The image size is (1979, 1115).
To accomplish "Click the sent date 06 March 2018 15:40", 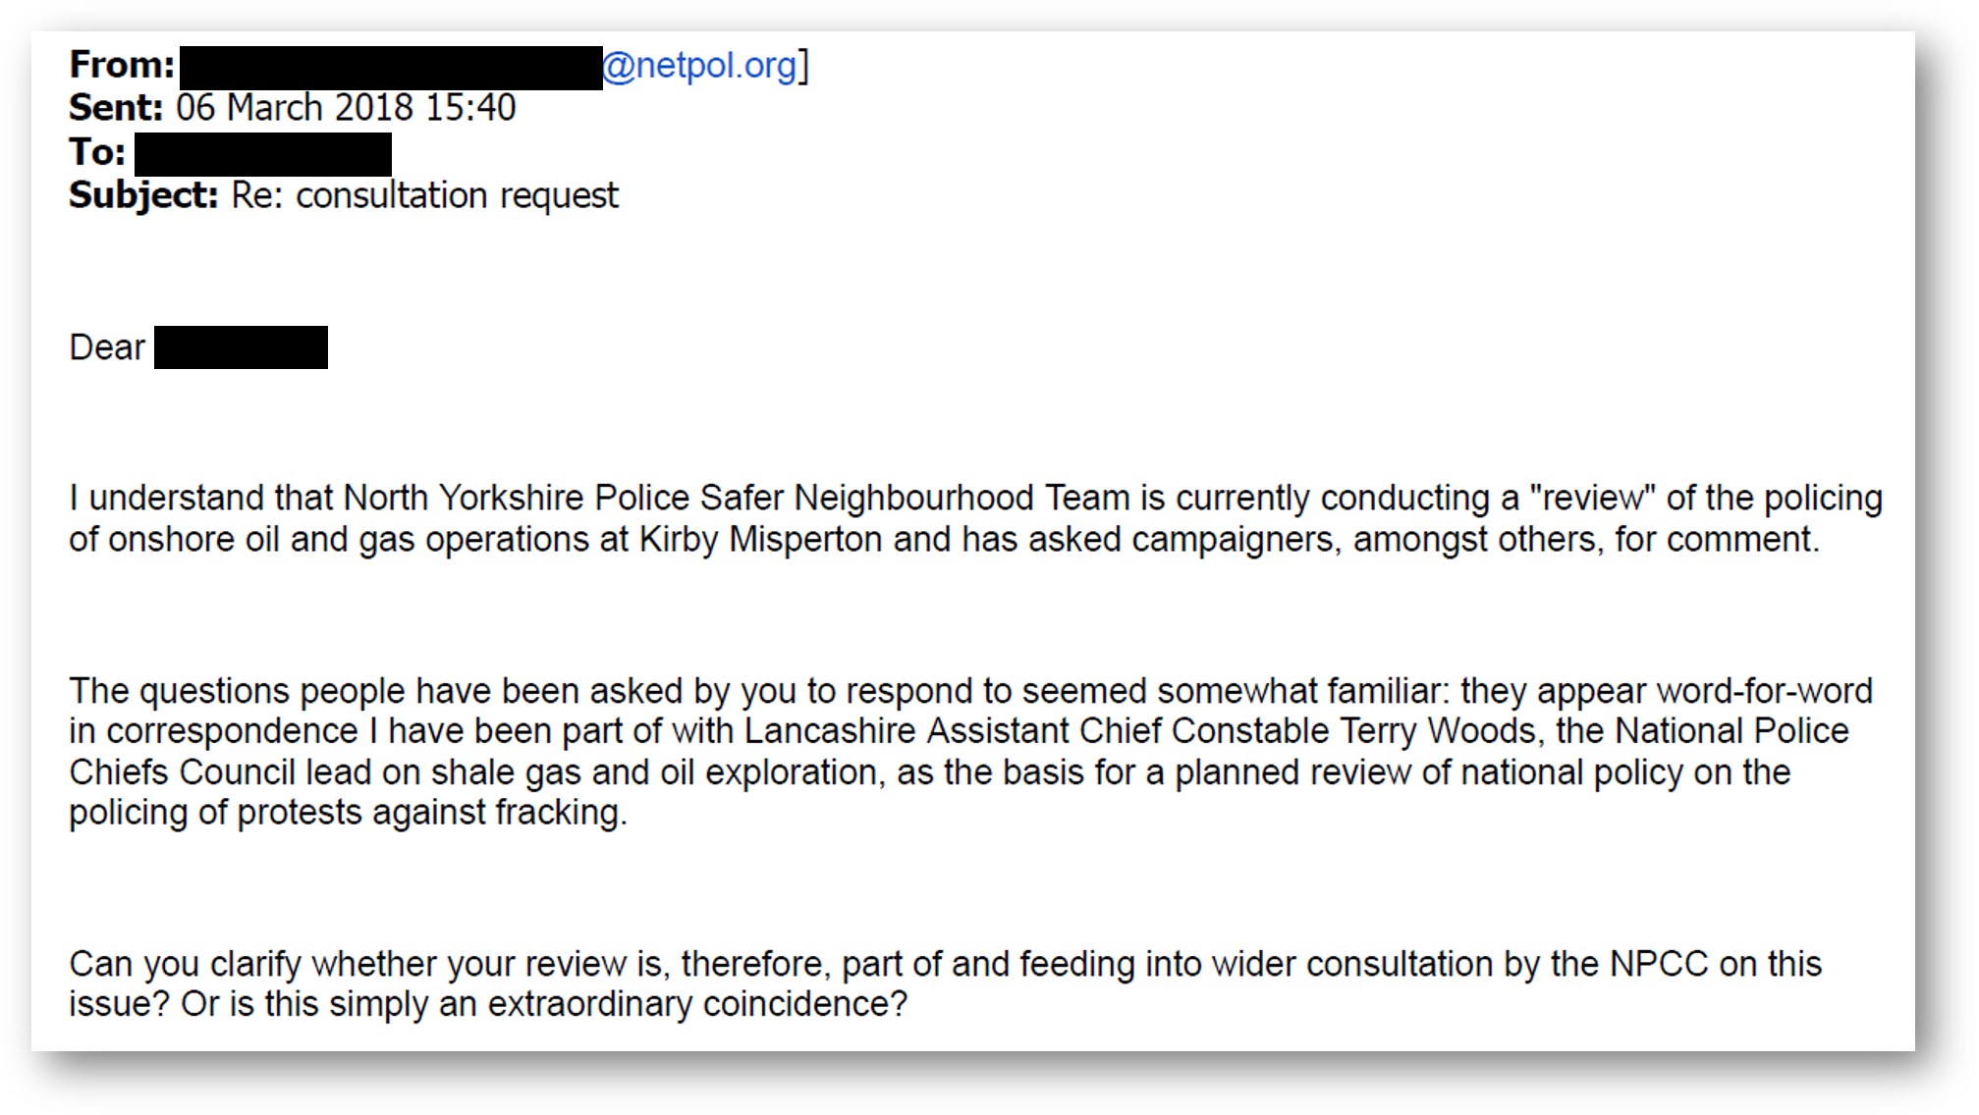I will 346,108.
